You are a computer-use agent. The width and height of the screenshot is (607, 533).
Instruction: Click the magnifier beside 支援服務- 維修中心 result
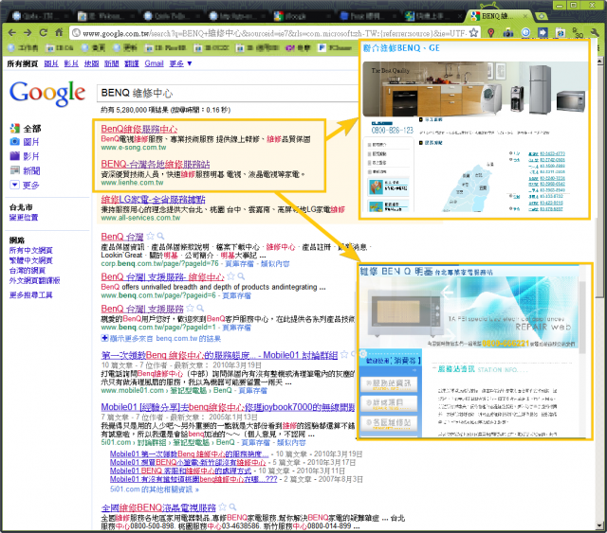pos(241,276)
